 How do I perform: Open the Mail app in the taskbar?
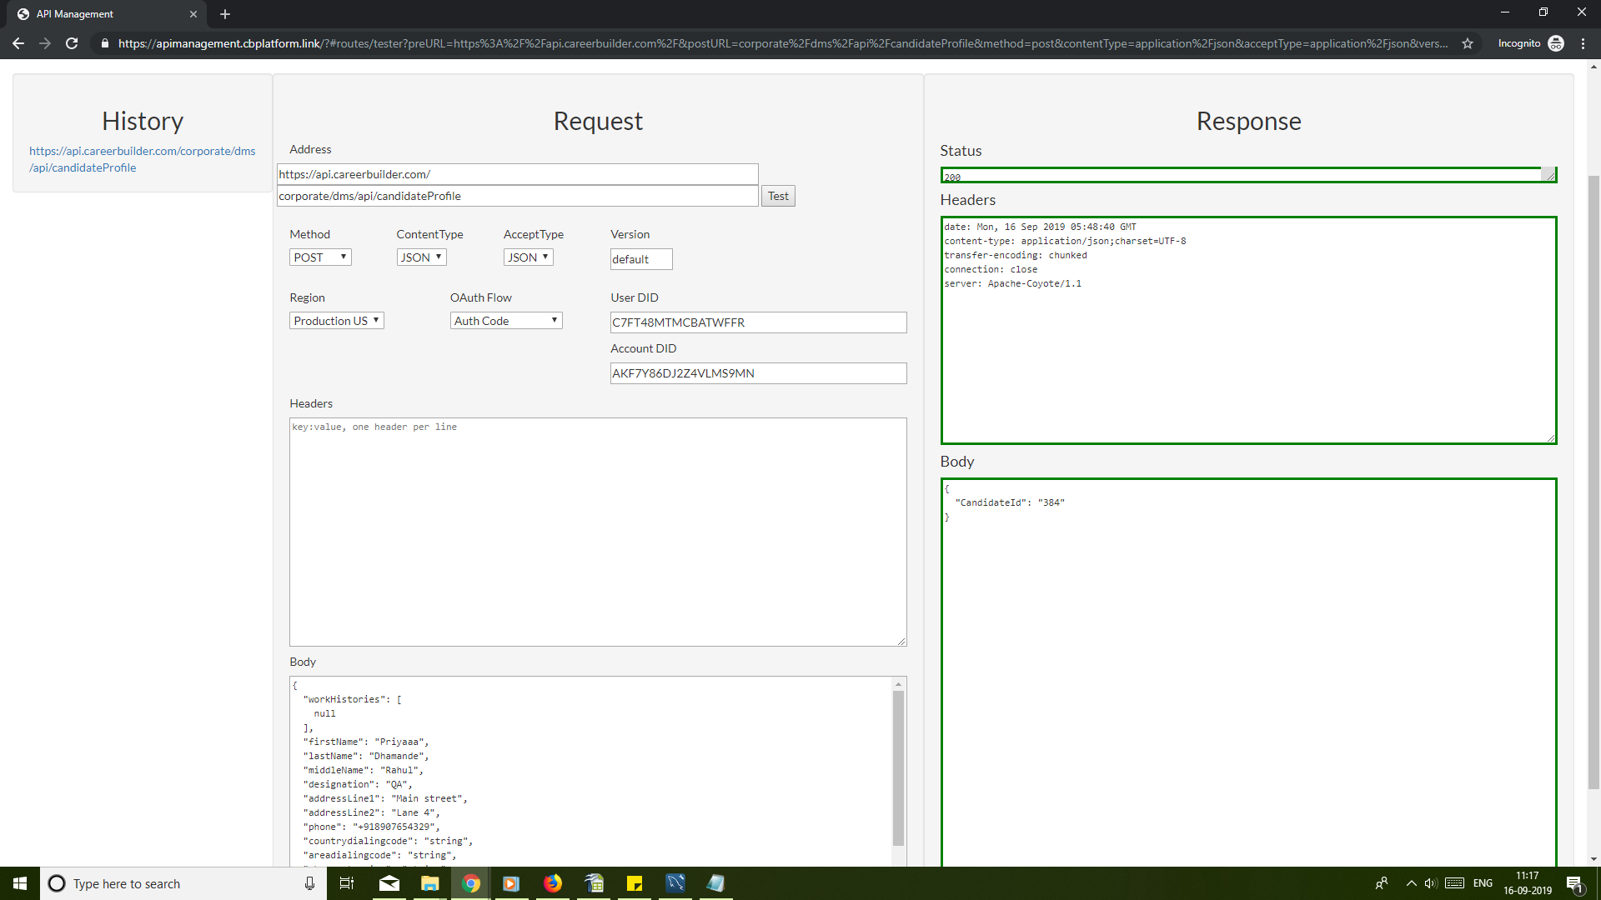[389, 883]
